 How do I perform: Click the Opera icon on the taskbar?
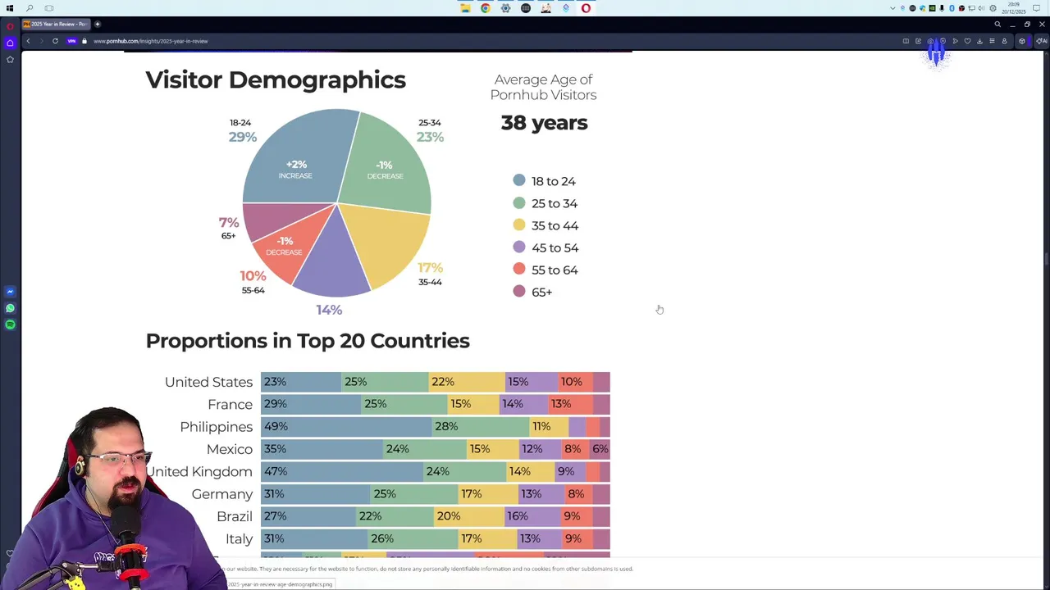click(586, 8)
